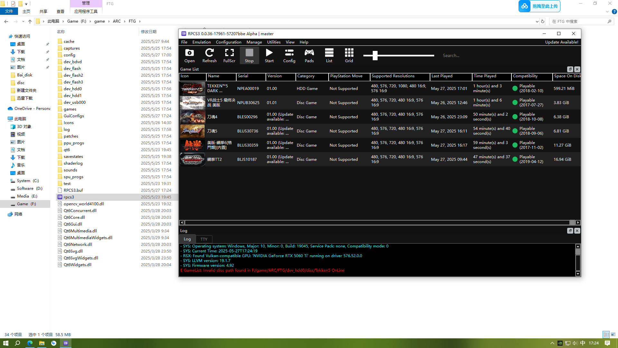
Task: Open the Pads controller icon
Action: (x=309, y=55)
